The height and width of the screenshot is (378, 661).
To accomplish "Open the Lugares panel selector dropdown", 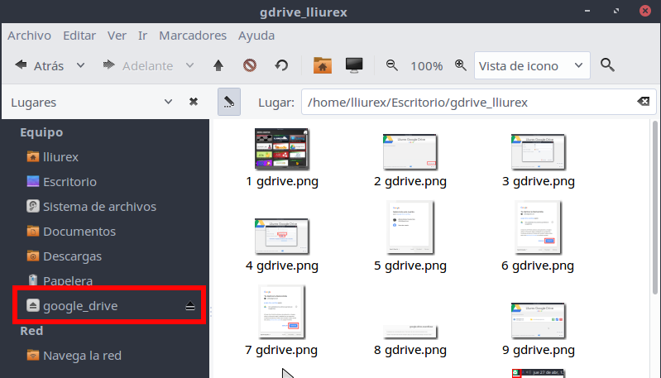I will pos(169,103).
